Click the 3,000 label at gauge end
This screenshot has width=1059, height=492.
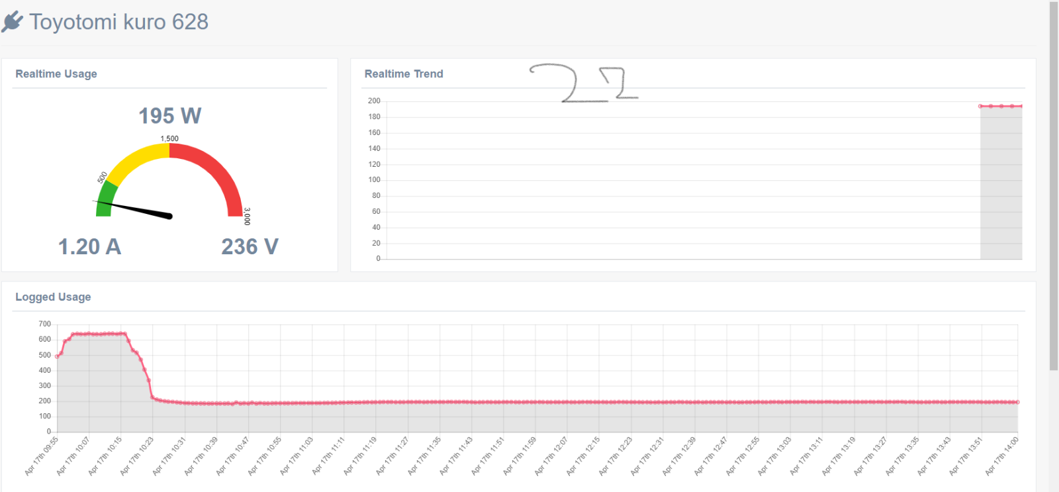(x=247, y=217)
